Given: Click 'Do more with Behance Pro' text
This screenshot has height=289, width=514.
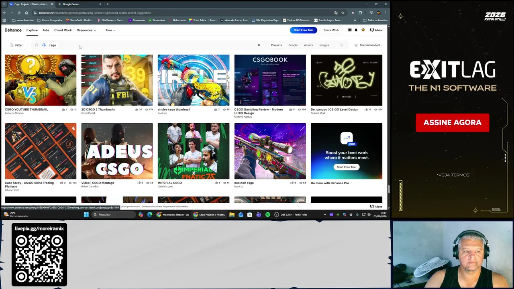Looking at the screenshot, I should [330, 183].
